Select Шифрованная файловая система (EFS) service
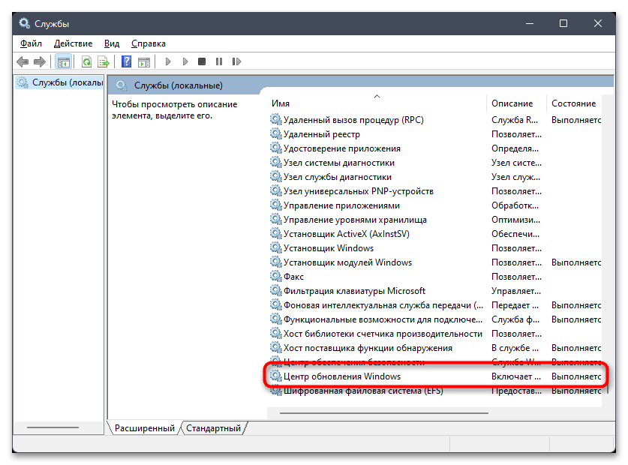The height and width of the screenshot is (465, 628). tap(363, 391)
